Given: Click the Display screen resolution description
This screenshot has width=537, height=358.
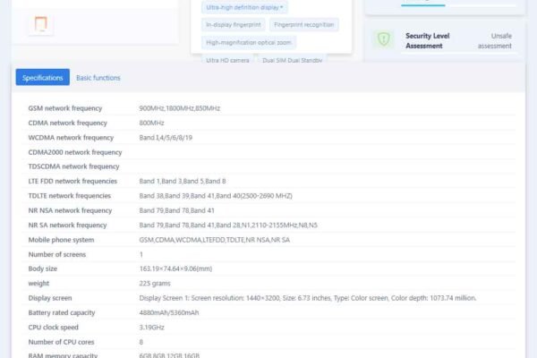Looking at the screenshot, I should [x=307, y=298].
